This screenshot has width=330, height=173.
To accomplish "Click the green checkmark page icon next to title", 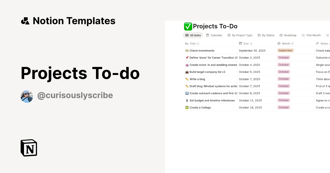I will (x=188, y=26).
